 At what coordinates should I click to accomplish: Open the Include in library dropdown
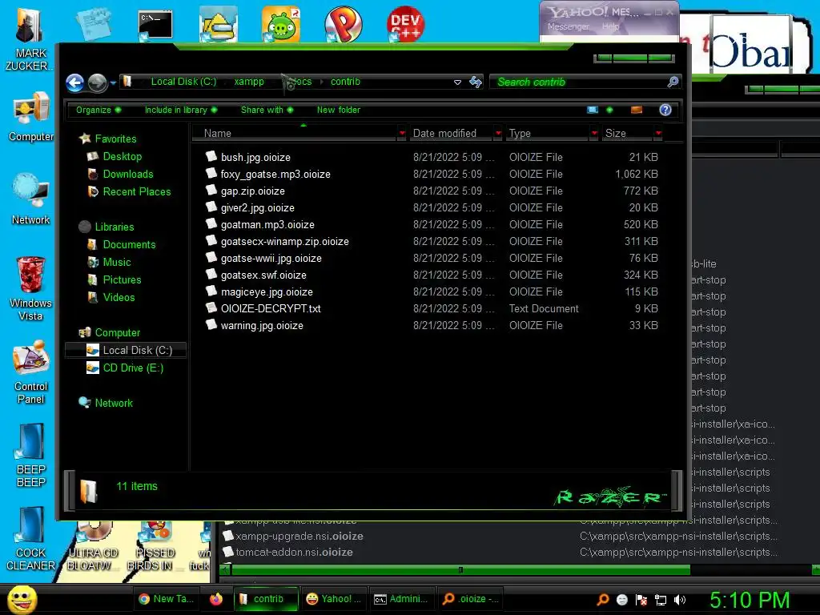pyautogui.click(x=181, y=110)
